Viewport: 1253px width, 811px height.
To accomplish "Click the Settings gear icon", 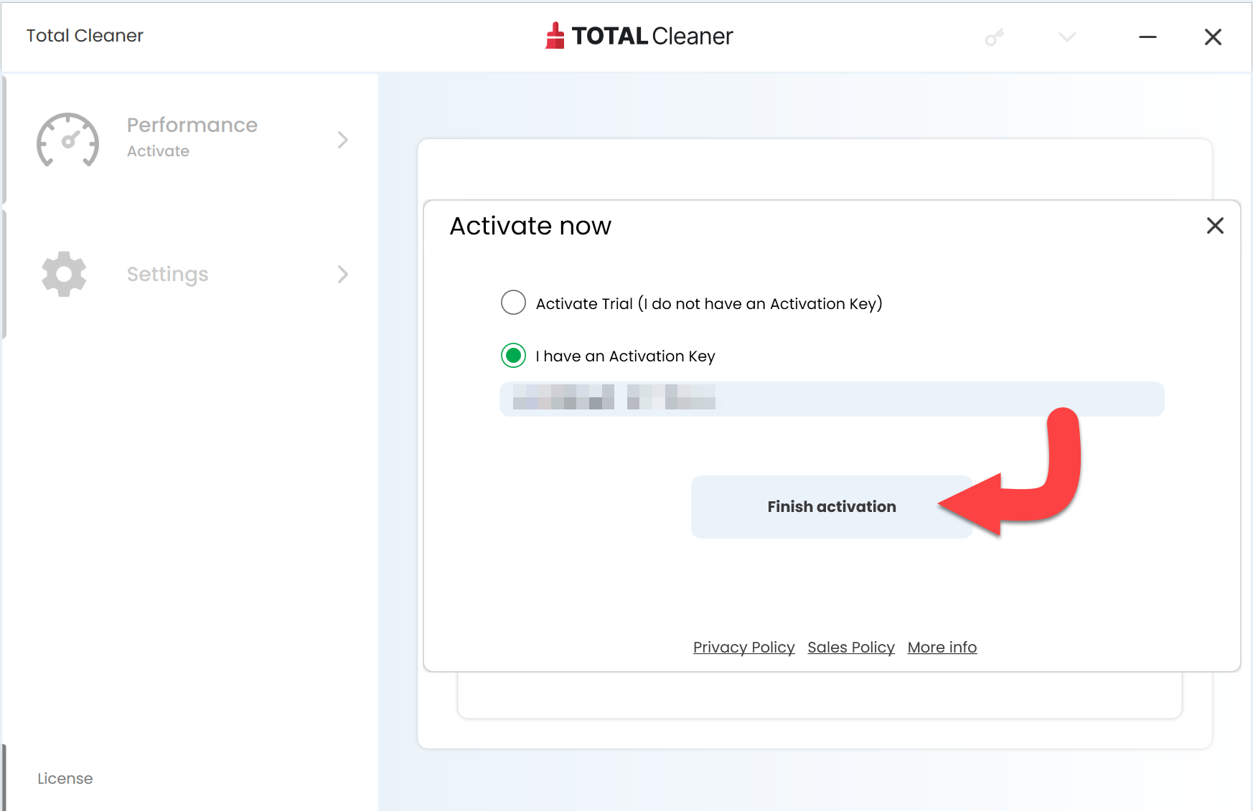I will [64, 274].
